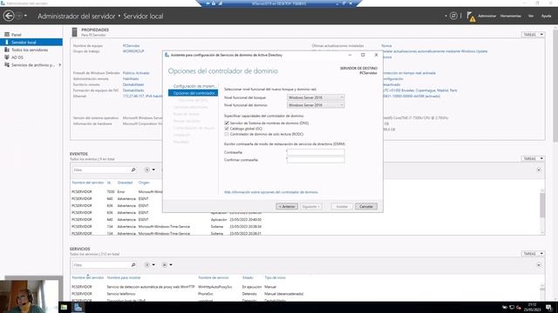
Task: Click the Panel dashboard icon
Action: [x=7, y=35]
